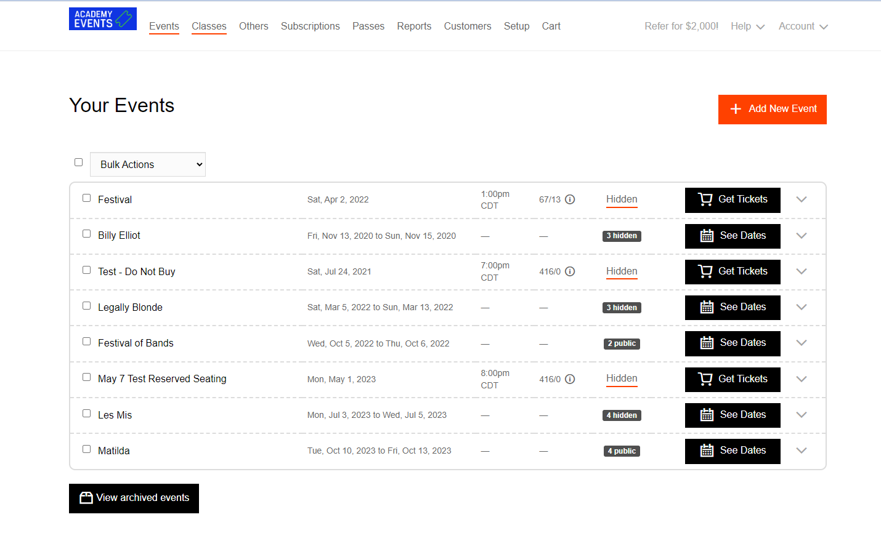Click the 4 public badge for Matilda
Image resolution: width=881 pixels, height=533 pixels.
[622, 451]
